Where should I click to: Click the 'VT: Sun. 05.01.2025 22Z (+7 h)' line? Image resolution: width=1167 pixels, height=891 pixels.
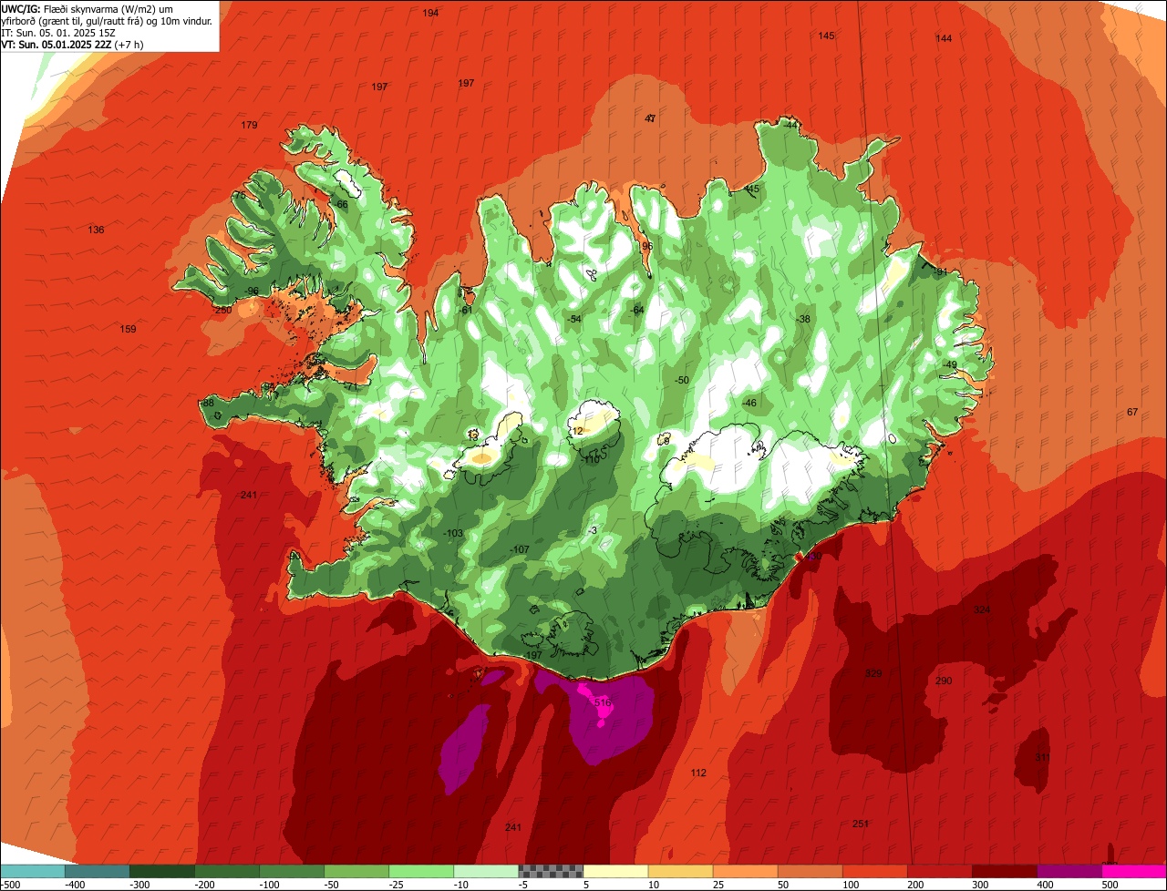(73, 44)
